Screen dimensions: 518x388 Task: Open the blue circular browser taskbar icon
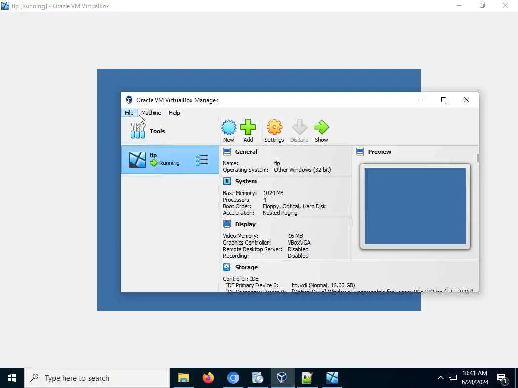[x=233, y=378]
